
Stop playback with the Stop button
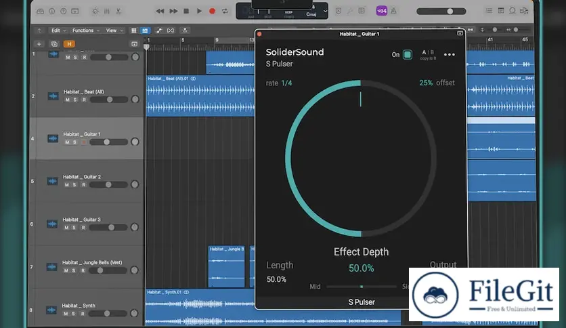pyautogui.click(x=186, y=12)
